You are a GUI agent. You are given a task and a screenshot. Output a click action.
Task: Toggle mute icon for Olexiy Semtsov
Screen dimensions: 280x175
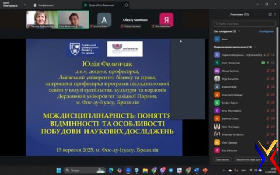[268, 71]
